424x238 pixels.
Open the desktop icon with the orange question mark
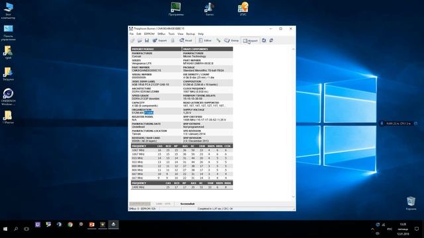point(243,9)
